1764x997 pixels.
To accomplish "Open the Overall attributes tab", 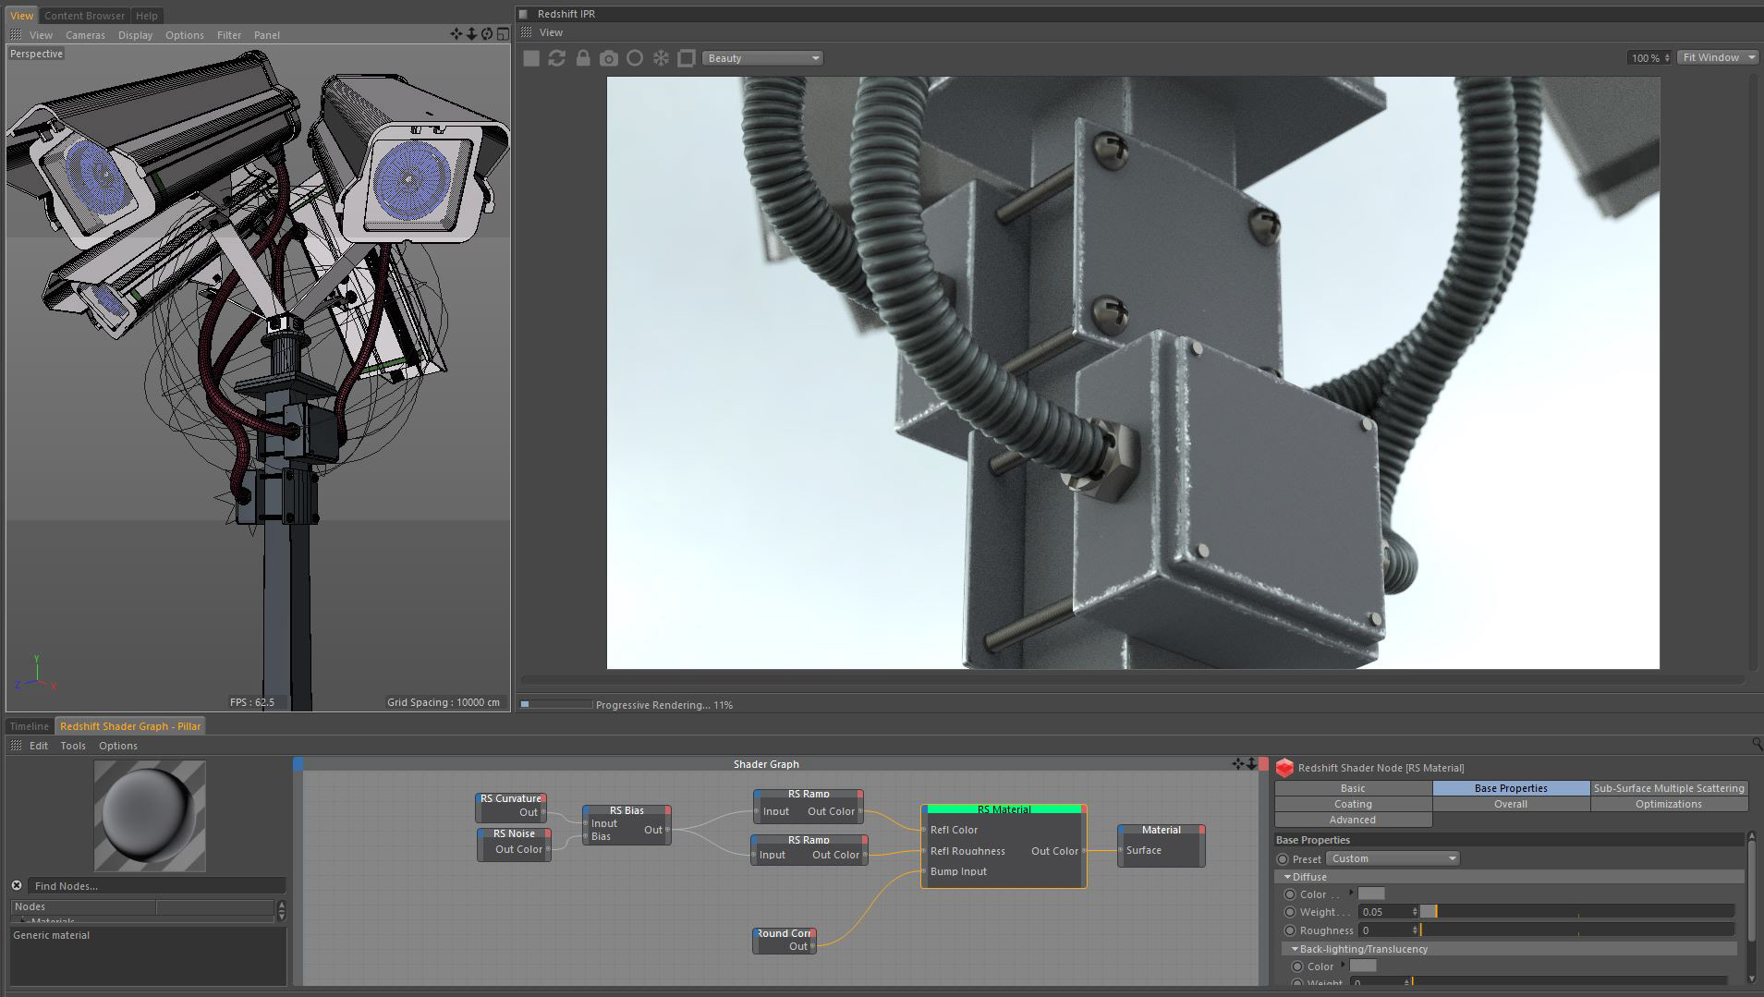I will [1511, 804].
